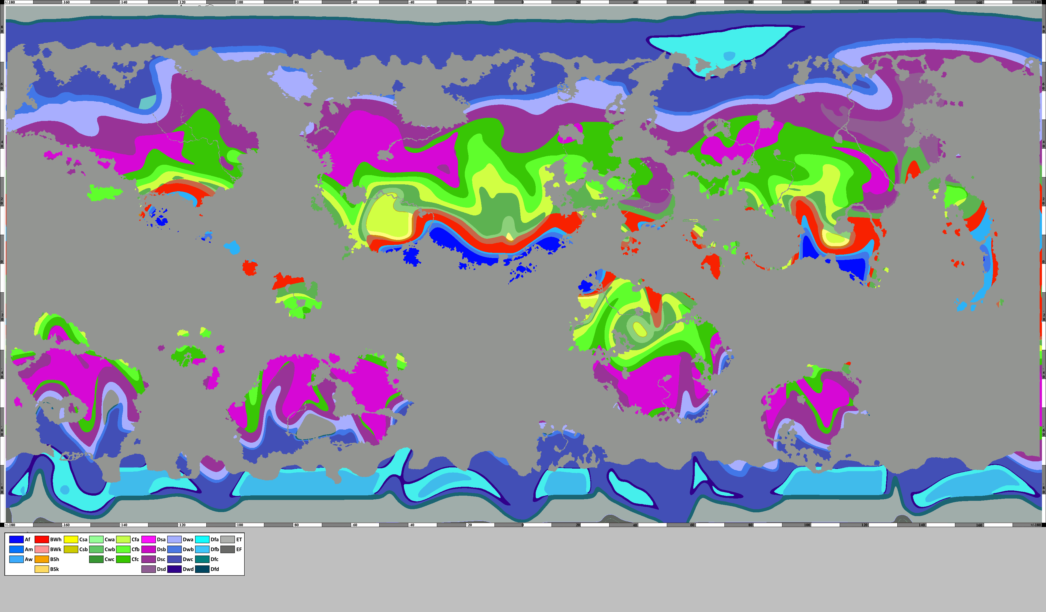The image size is (1046, 612).
Task: Click the BWh red legend swatch
Action: click(41, 539)
